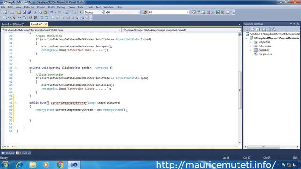Open the 4.0 find combo box dropdown
Image resolution: width=301 pixels, height=169 pixels.
[187, 12]
